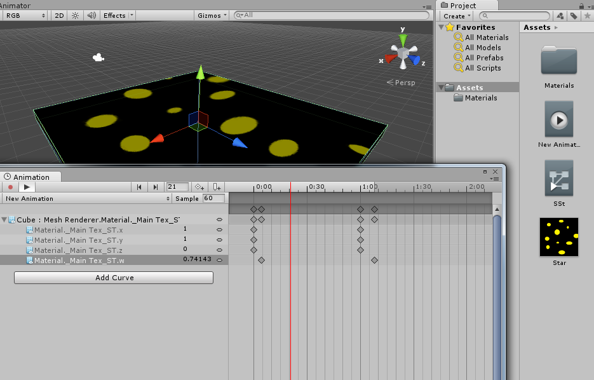Open options icon for _Main Tex_ST.x

(219, 229)
